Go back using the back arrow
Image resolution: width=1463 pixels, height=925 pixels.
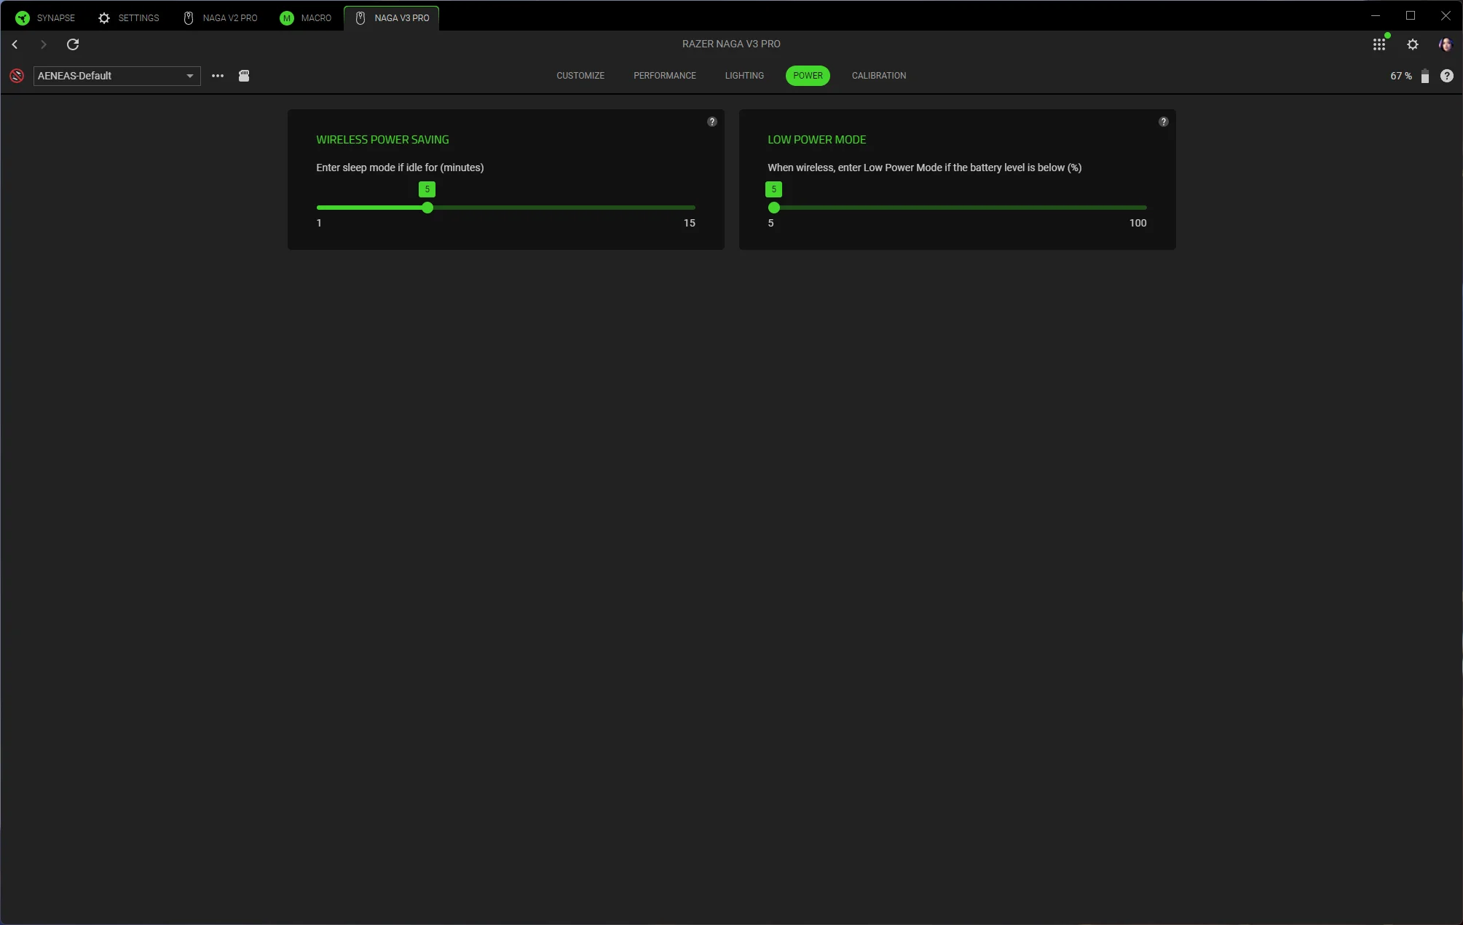[x=15, y=44]
